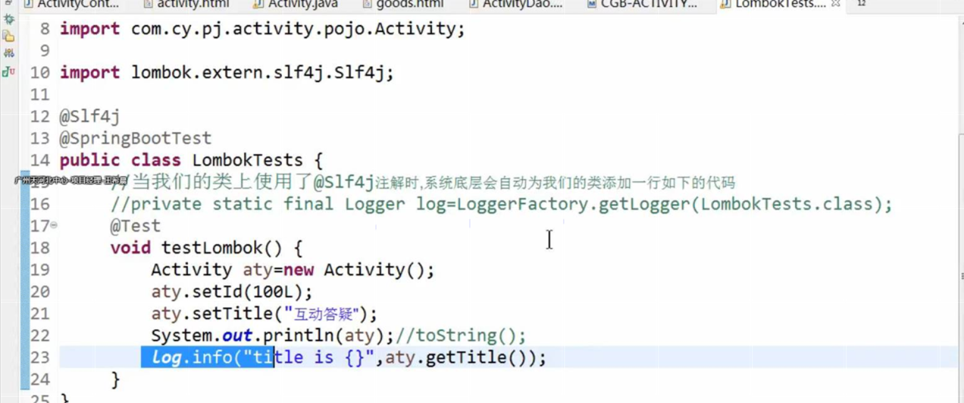Click testLombok method name on line 18
Screen dimensions: 964x403
(212, 248)
